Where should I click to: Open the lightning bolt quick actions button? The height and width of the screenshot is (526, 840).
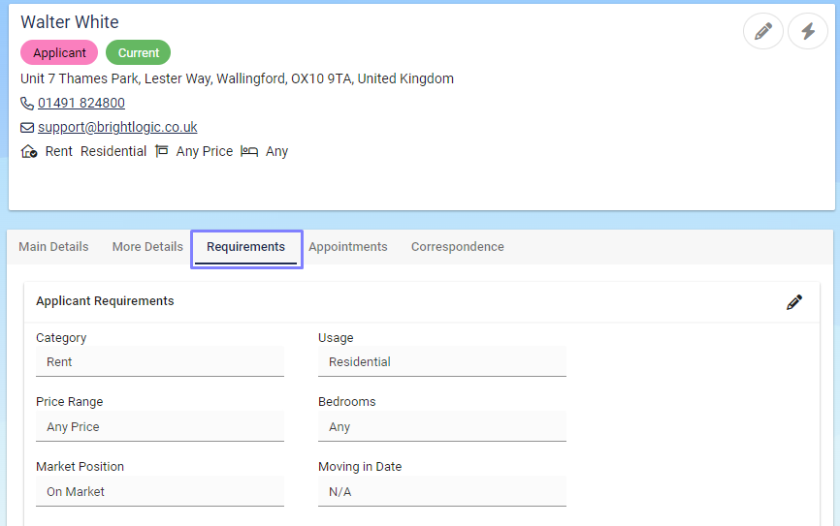(808, 31)
